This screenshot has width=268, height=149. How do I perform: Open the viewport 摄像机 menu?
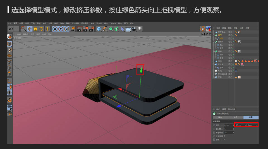pyautogui.click(x=26, y=34)
